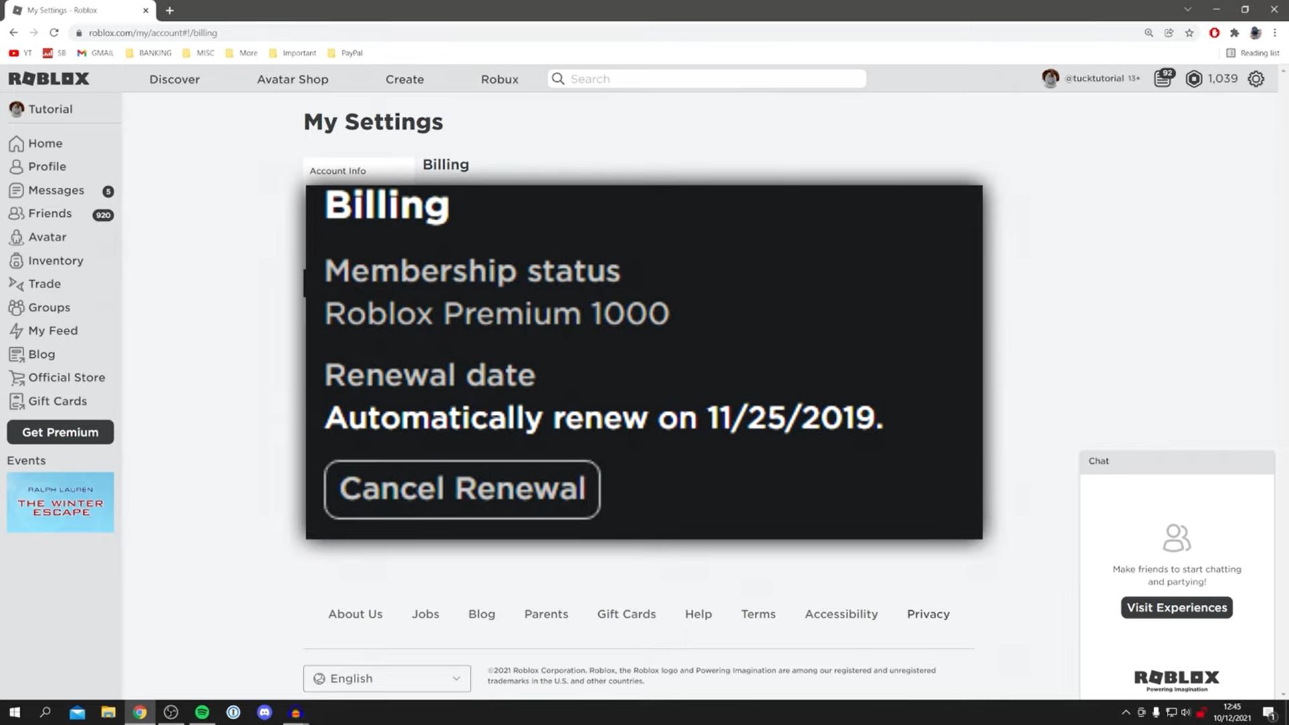Click the Chat panel header

coord(1177,461)
